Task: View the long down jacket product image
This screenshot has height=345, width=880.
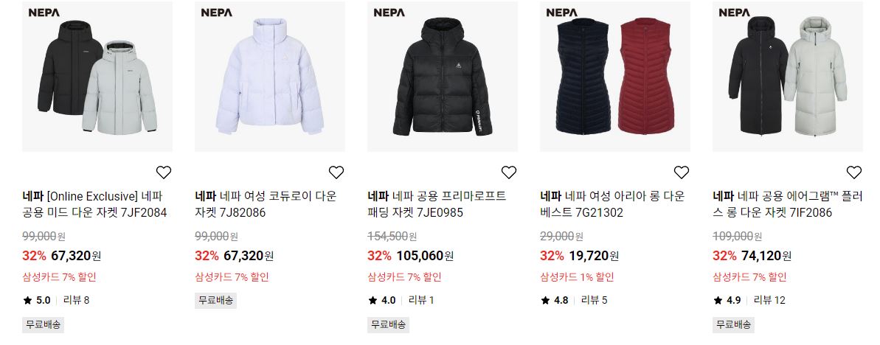Action: point(788,76)
